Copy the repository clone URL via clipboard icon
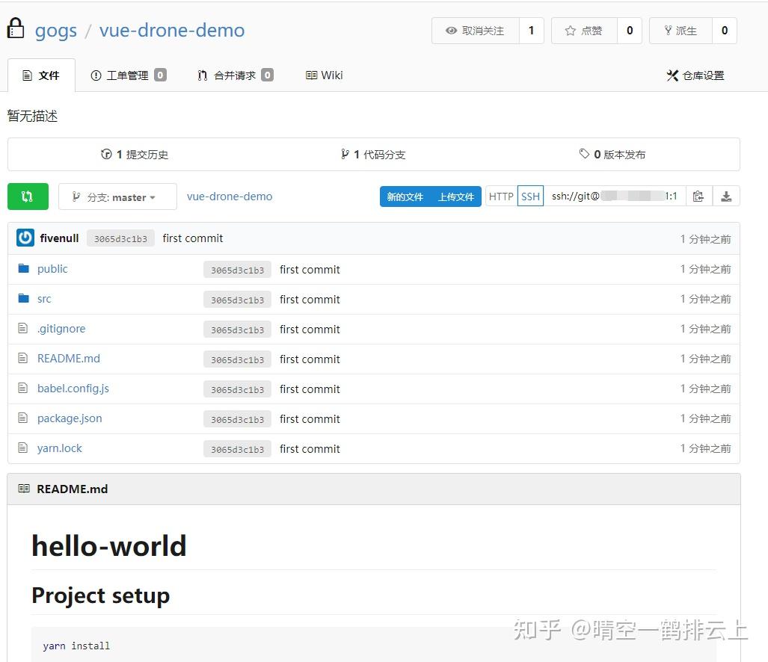The height and width of the screenshot is (662, 768). 698,196
